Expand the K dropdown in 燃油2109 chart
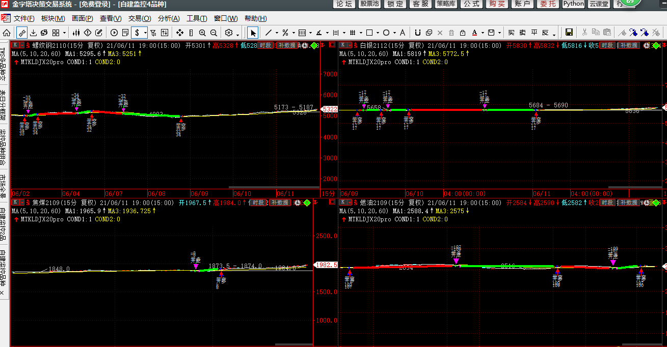Screen dimensions: 667x347 tap(350, 202)
